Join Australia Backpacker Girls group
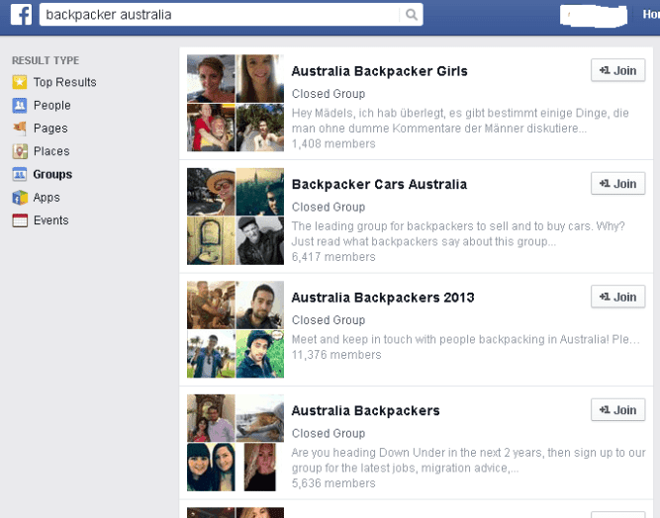 (x=617, y=70)
